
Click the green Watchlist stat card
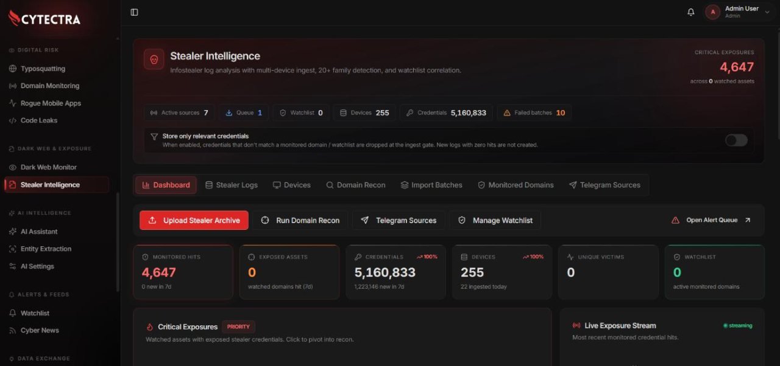click(715, 272)
